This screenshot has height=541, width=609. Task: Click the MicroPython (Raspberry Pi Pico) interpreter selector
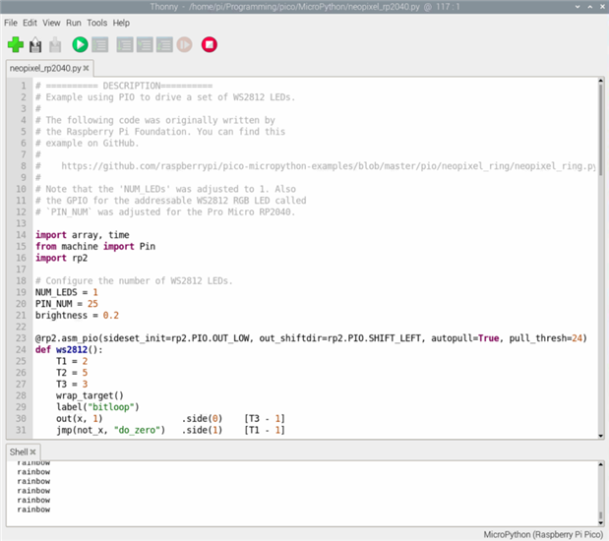click(x=542, y=533)
